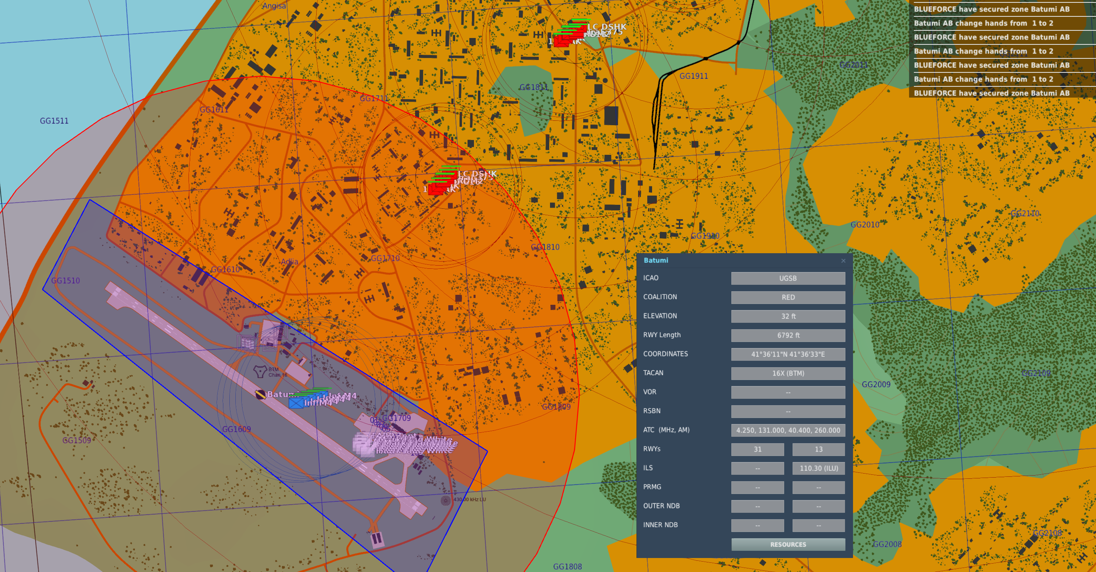Click the GG1808 grid label
The width and height of the screenshot is (1096, 572).
[568, 567]
